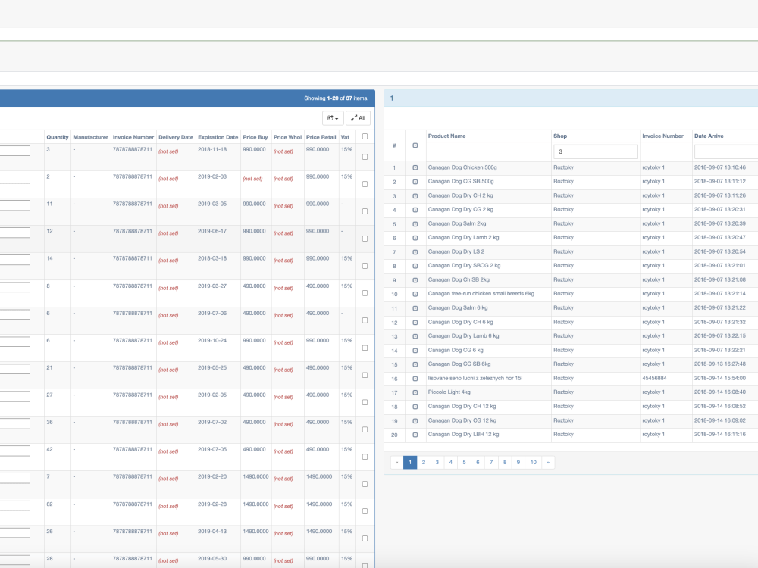Sort by Delivery Date column
Image resolution: width=758 pixels, height=568 pixels.
coord(176,137)
